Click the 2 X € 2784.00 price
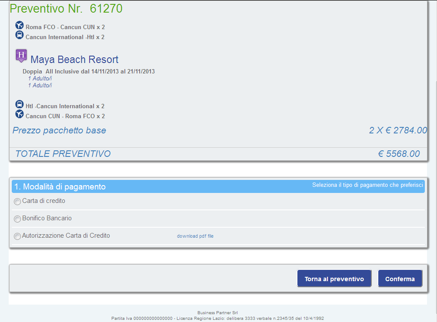 [x=398, y=130]
